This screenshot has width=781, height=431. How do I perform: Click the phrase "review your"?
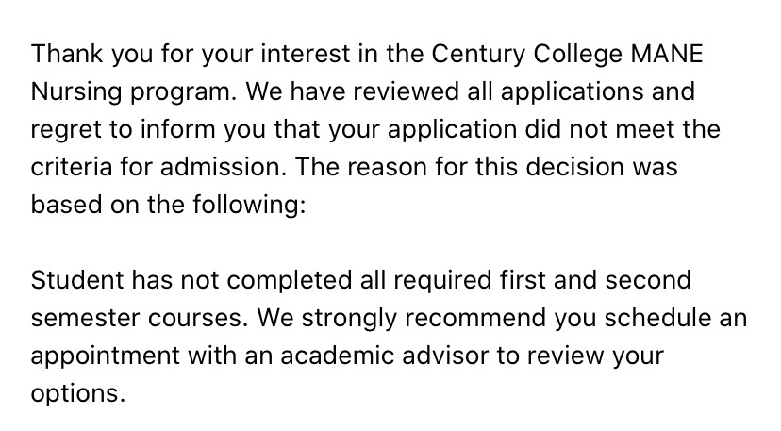595,356
